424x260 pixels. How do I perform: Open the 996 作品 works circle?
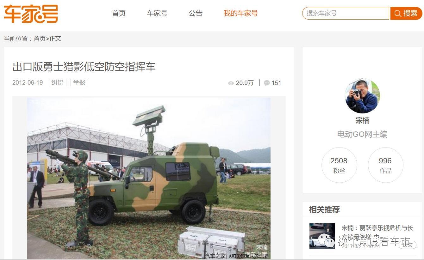[385, 165]
